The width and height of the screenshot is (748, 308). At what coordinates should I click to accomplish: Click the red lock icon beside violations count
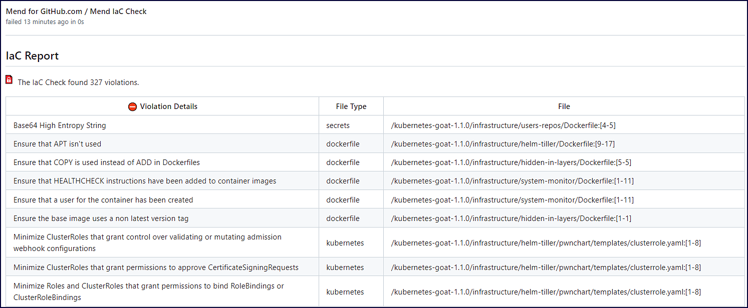point(9,79)
